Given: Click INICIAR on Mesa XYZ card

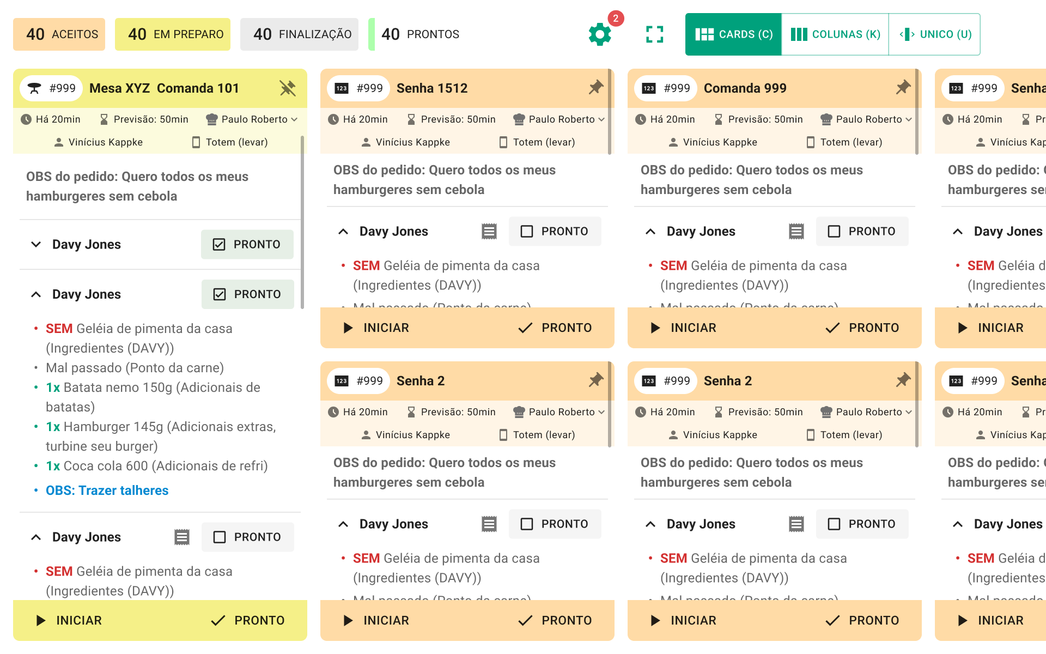Looking at the screenshot, I should pyautogui.click(x=69, y=621).
